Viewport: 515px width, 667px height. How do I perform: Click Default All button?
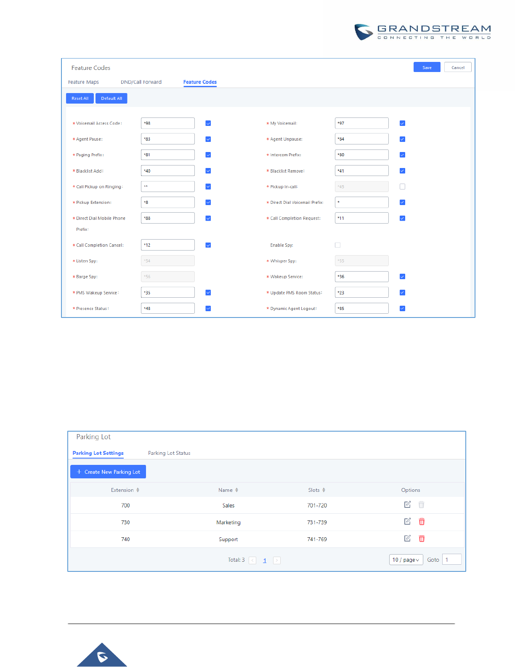point(111,99)
